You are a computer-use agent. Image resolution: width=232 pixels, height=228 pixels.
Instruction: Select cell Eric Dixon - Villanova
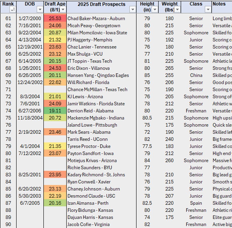(101, 68)
